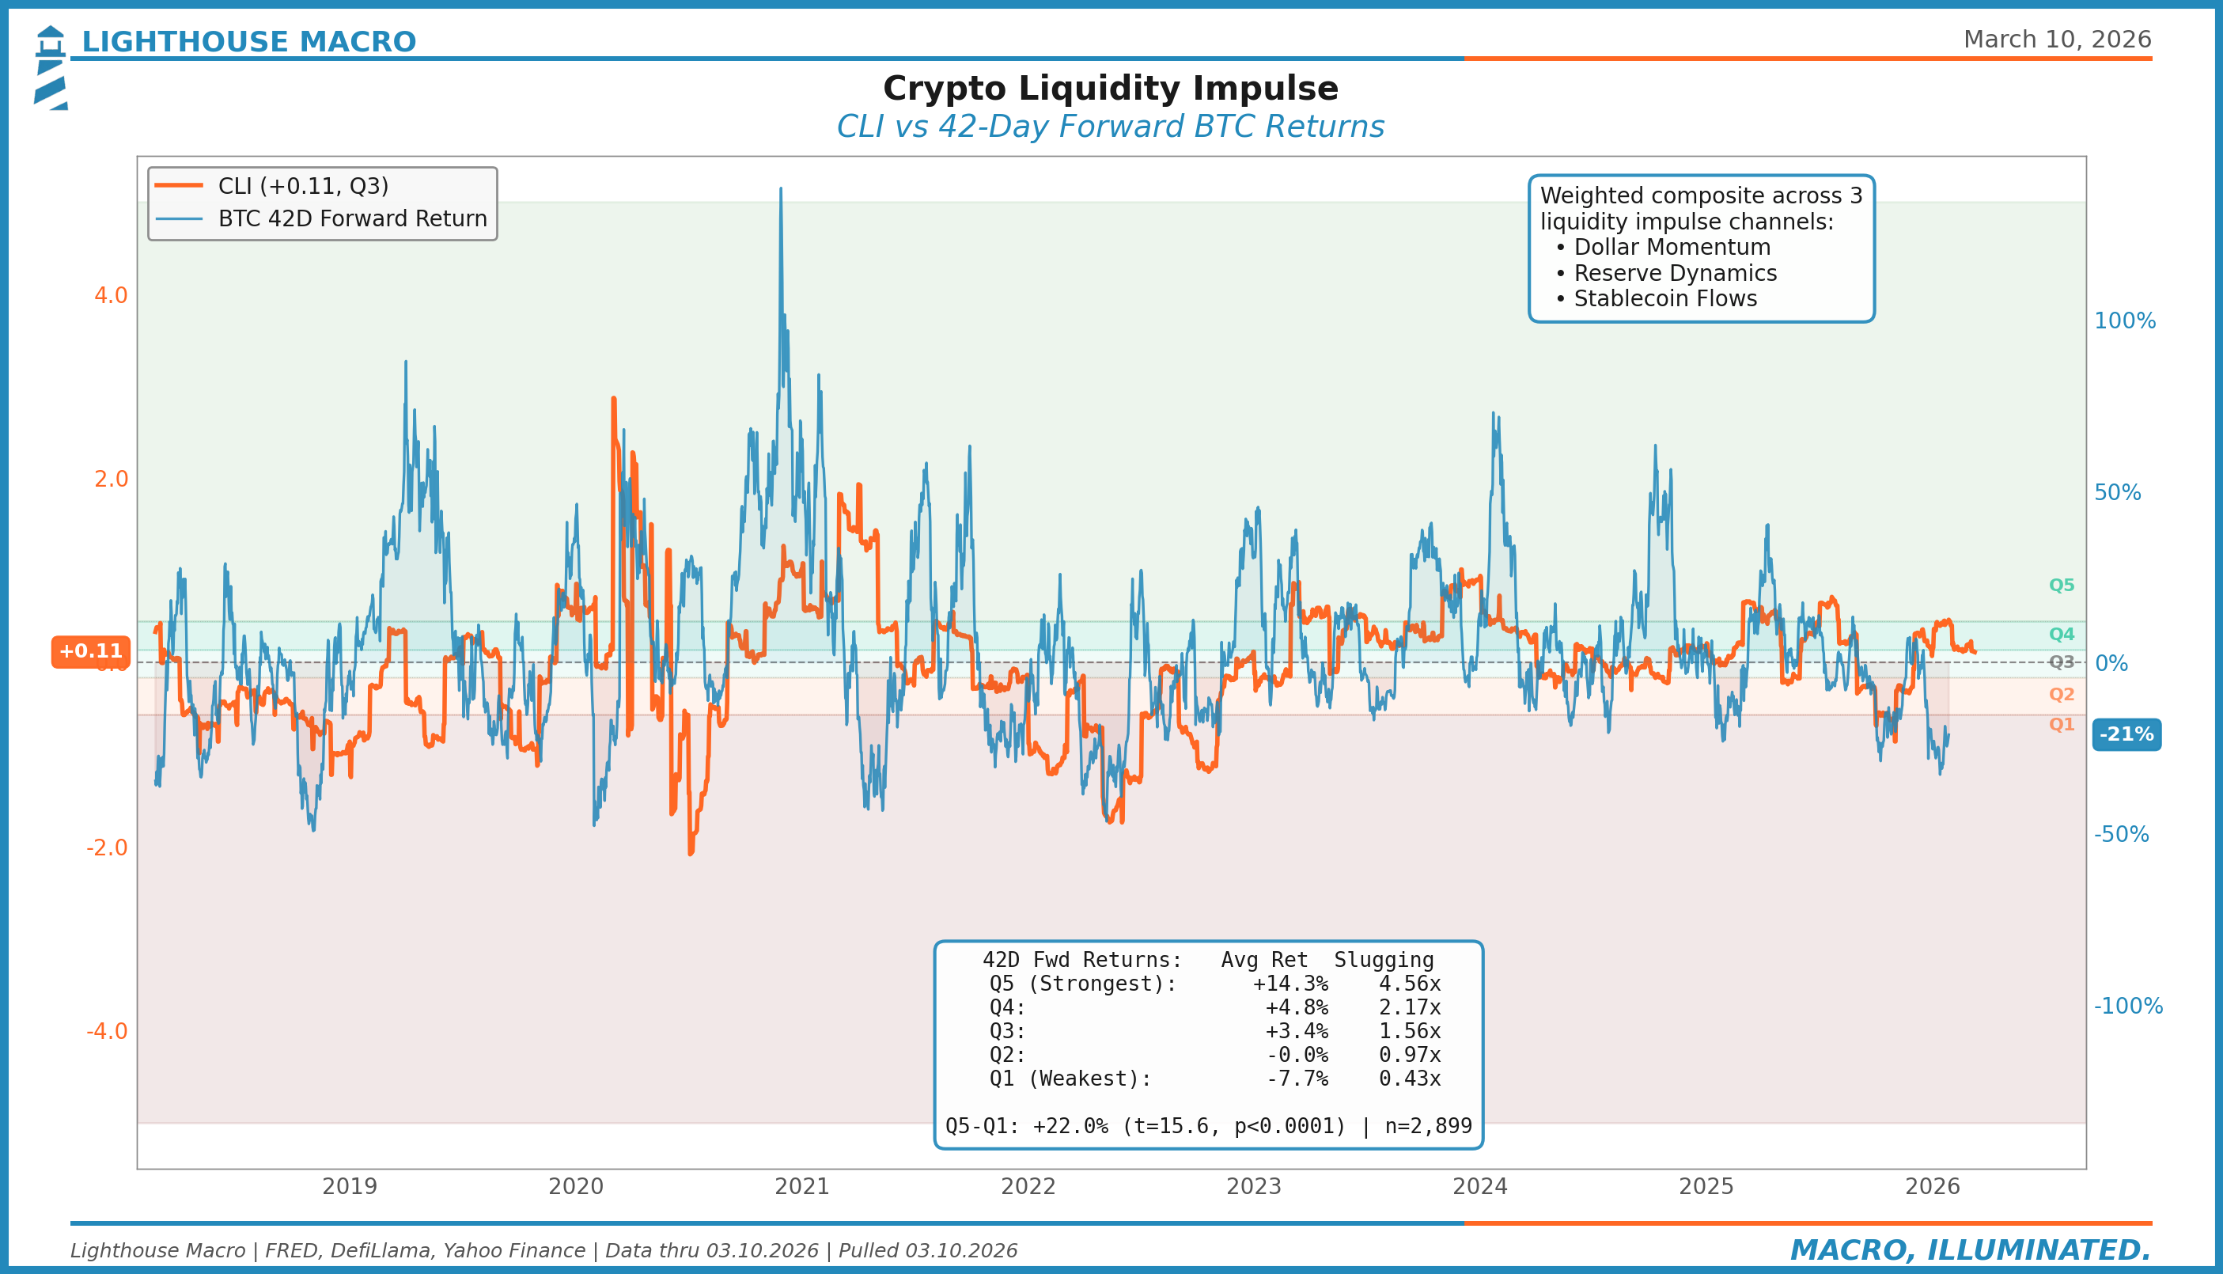This screenshot has width=2223, height=1274.
Task: Click the MACRO, ILLUMINATED. footer tagline
Action: [x=1971, y=1250]
